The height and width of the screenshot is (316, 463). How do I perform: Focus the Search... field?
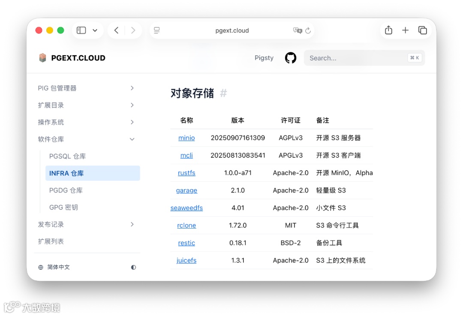[x=364, y=58]
